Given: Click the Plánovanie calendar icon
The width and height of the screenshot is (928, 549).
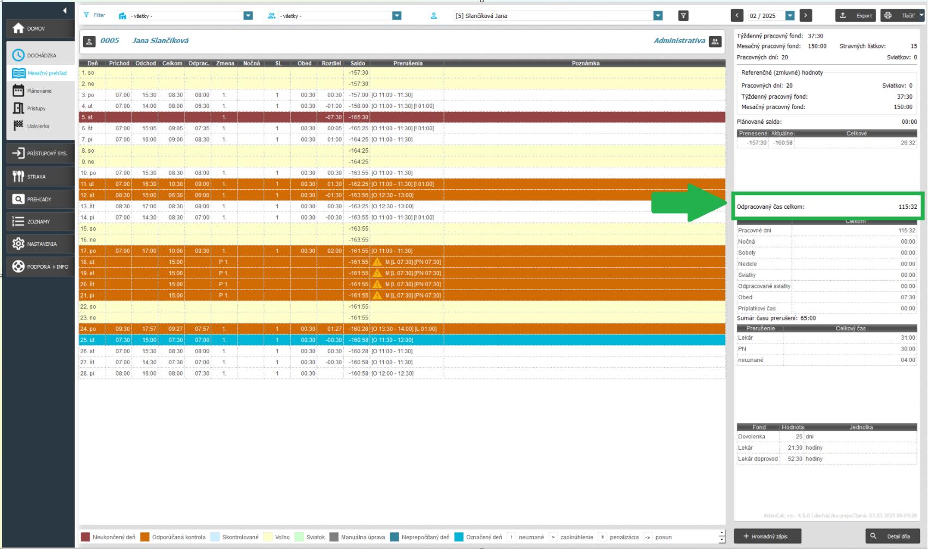Looking at the screenshot, I should [19, 91].
